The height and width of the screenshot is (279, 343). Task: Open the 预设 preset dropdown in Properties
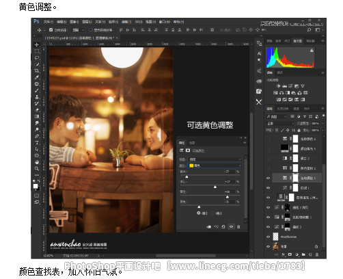click(215, 159)
